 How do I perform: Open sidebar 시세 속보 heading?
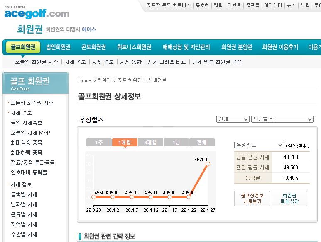pos(21,113)
